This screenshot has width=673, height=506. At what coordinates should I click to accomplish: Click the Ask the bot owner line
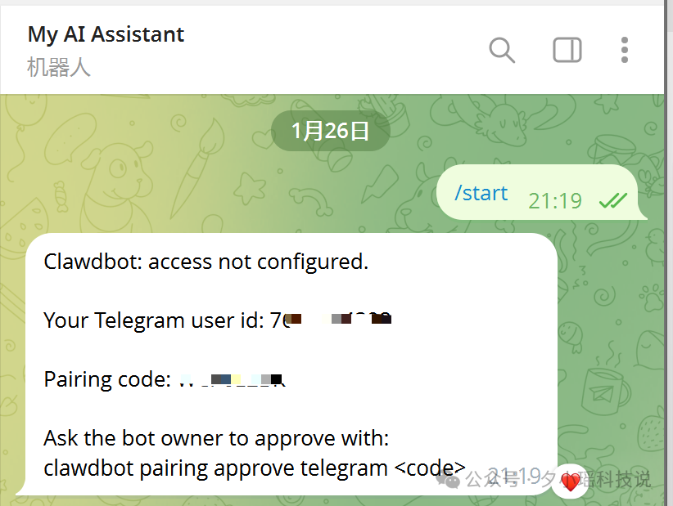click(216, 438)
